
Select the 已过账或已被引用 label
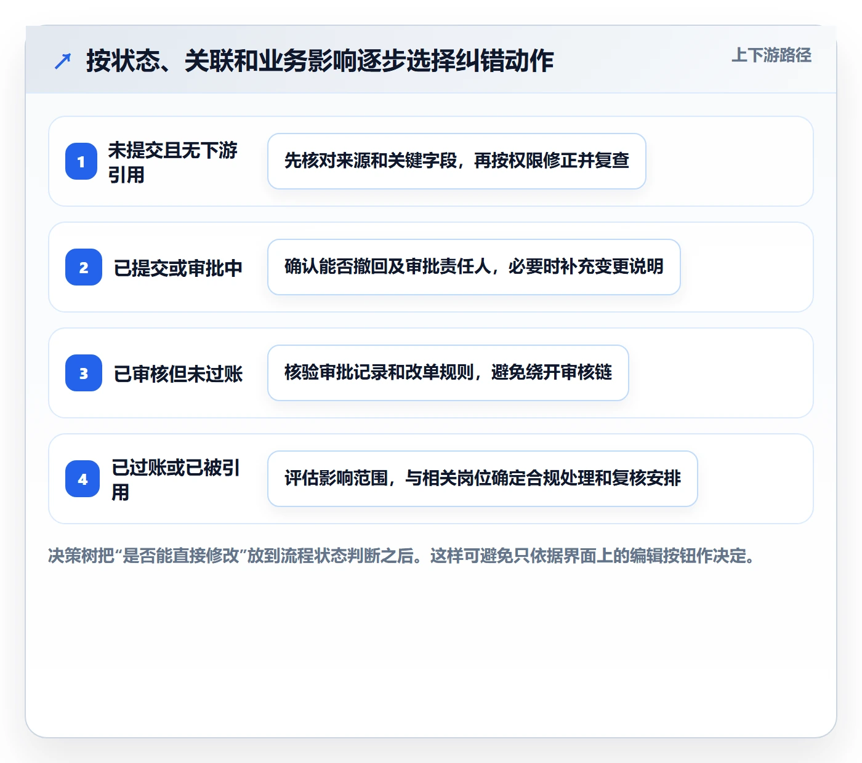point(175,479)
